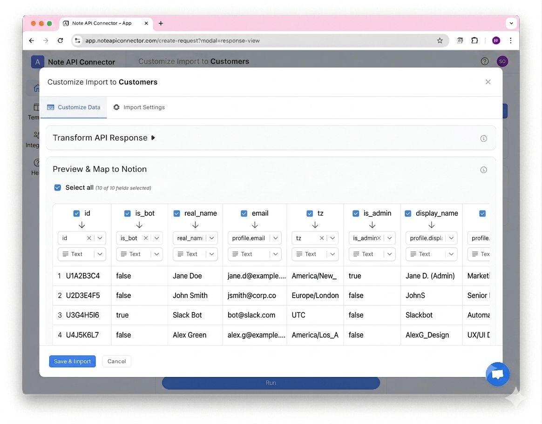Screen dimensions: 542x424
Task: Clear the tz field mapping
Action: coord(321,238)
